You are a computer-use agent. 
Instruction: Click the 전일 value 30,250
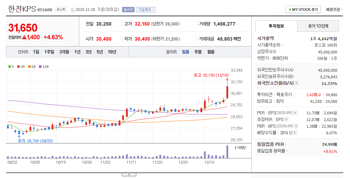tap(104, 24)
